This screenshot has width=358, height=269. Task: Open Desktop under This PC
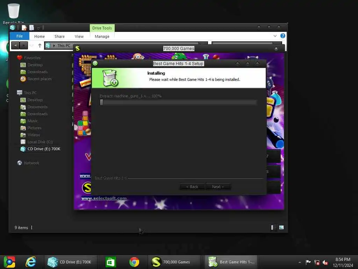(x=35, y=100)
